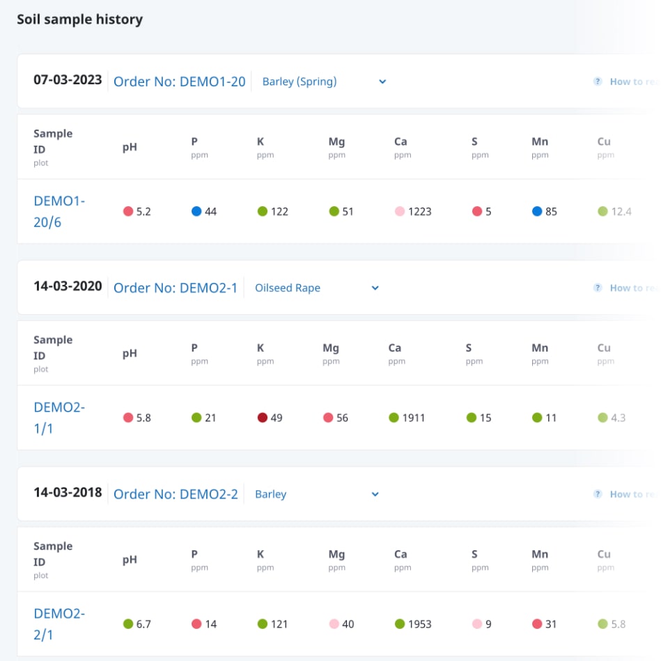Open sample DEMO1-20/6 details
The height and width of the screenshot is (661, 661).
(x=59, y=211)
